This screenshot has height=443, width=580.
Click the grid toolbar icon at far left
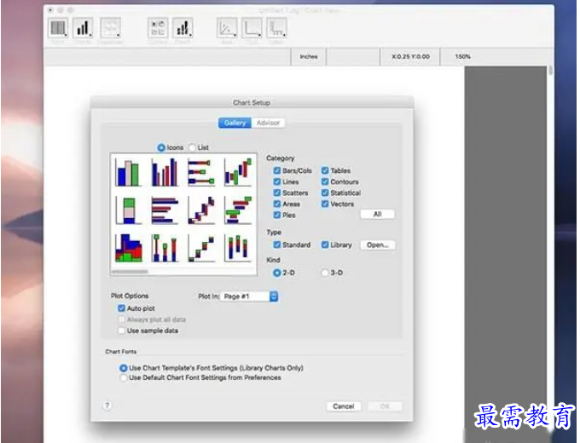tap(58, 28)
